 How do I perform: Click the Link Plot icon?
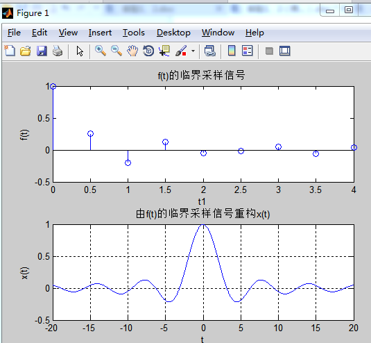(x=210, y=51)
